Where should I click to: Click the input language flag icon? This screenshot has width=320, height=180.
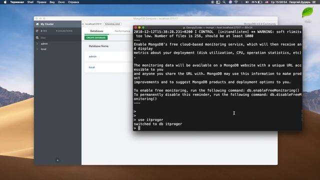point(266,2)
